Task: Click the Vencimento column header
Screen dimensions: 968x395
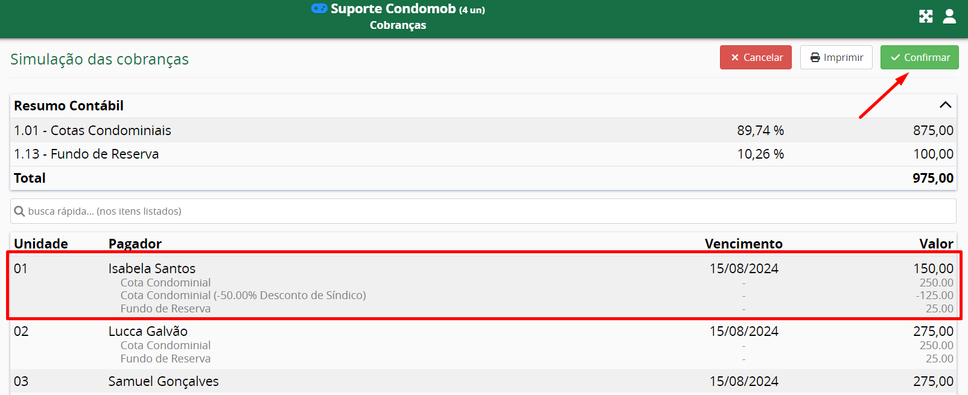Action: [x=744, y=244]
